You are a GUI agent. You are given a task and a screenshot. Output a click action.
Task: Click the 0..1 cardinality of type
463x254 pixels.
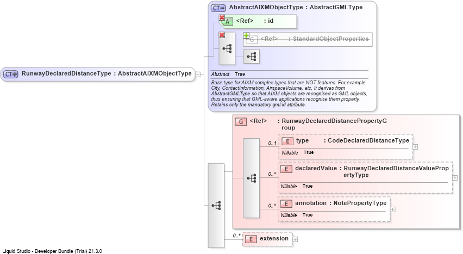272,144
